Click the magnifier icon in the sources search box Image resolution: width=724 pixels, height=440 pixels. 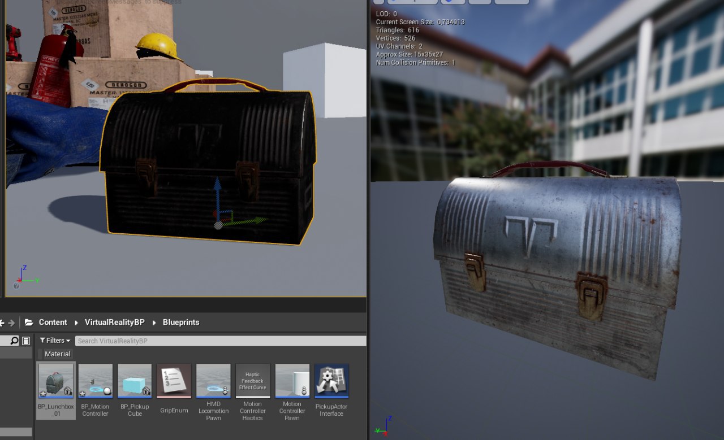point(15,341)
